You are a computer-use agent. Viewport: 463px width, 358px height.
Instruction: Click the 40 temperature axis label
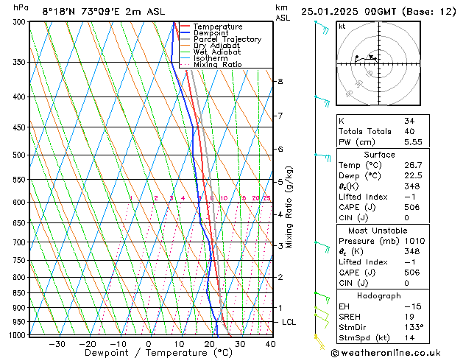(x=270, y=344)
